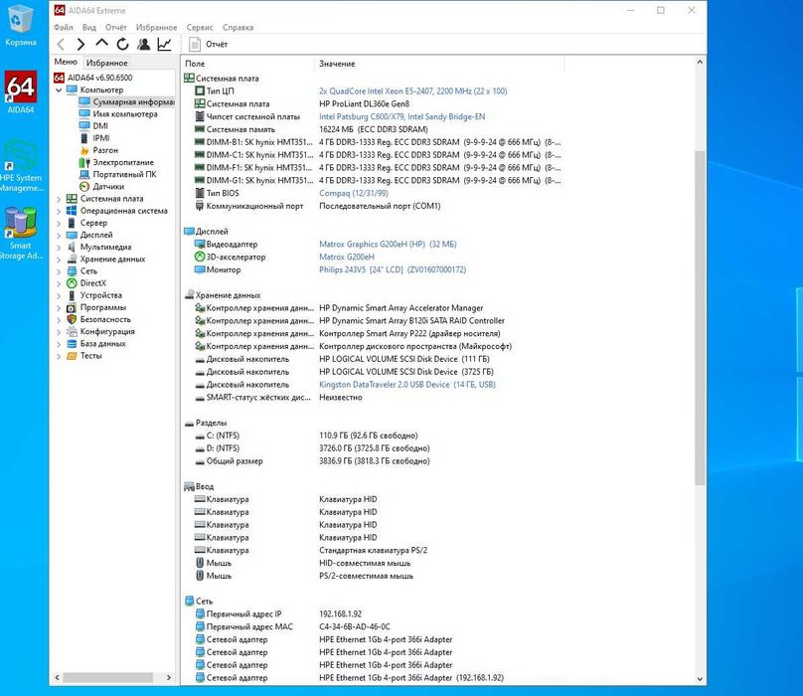Select Имя компьютера tree item
This screenshot has width=803, height=696.
click(119, 114)
